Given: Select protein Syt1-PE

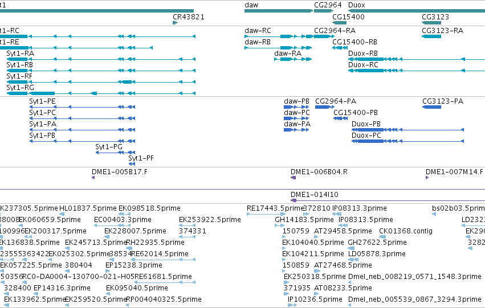Looking at the screenshot, I should click(x=42, y=101).
